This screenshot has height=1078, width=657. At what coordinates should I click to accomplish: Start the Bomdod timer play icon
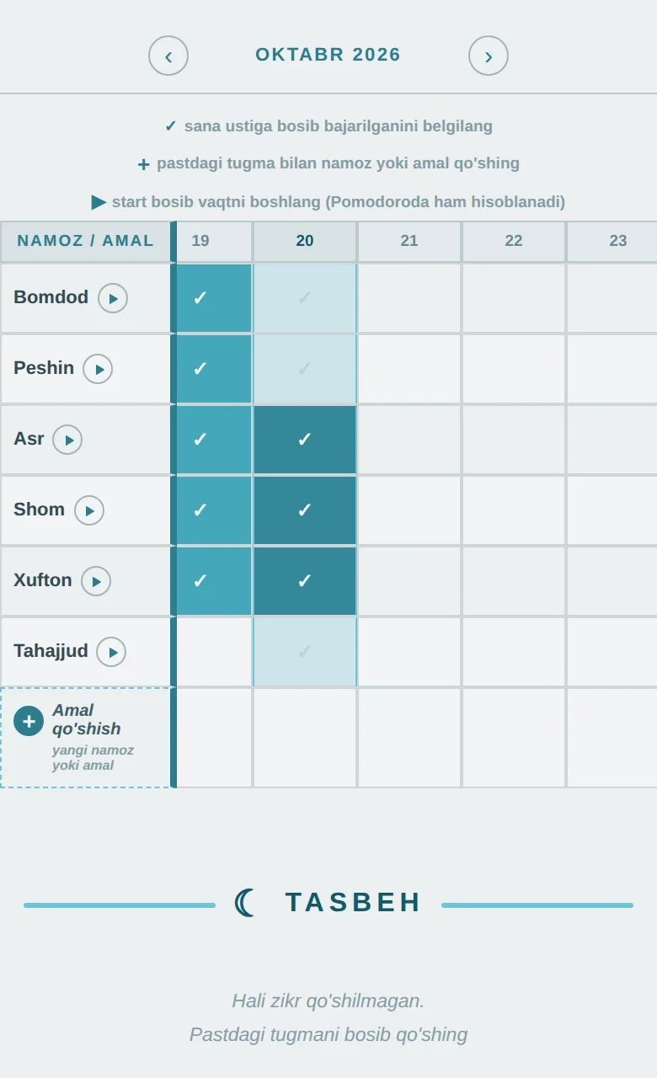(113, 298)
